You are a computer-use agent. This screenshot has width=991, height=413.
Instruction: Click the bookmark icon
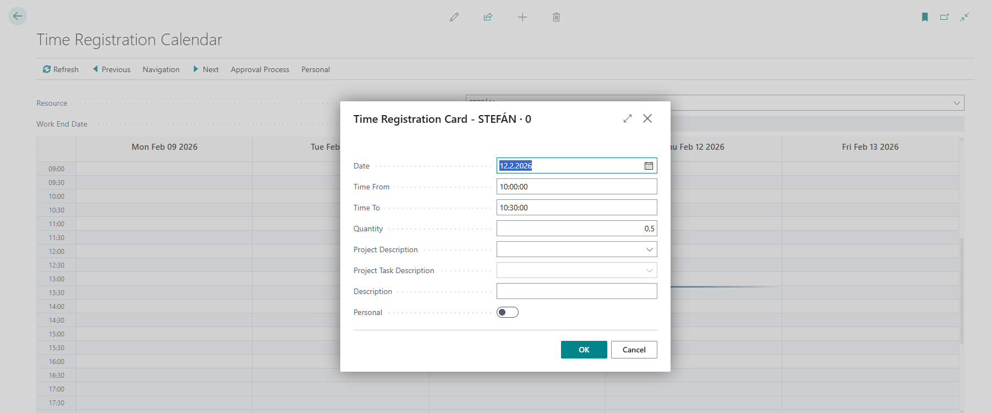click(925, 17)
